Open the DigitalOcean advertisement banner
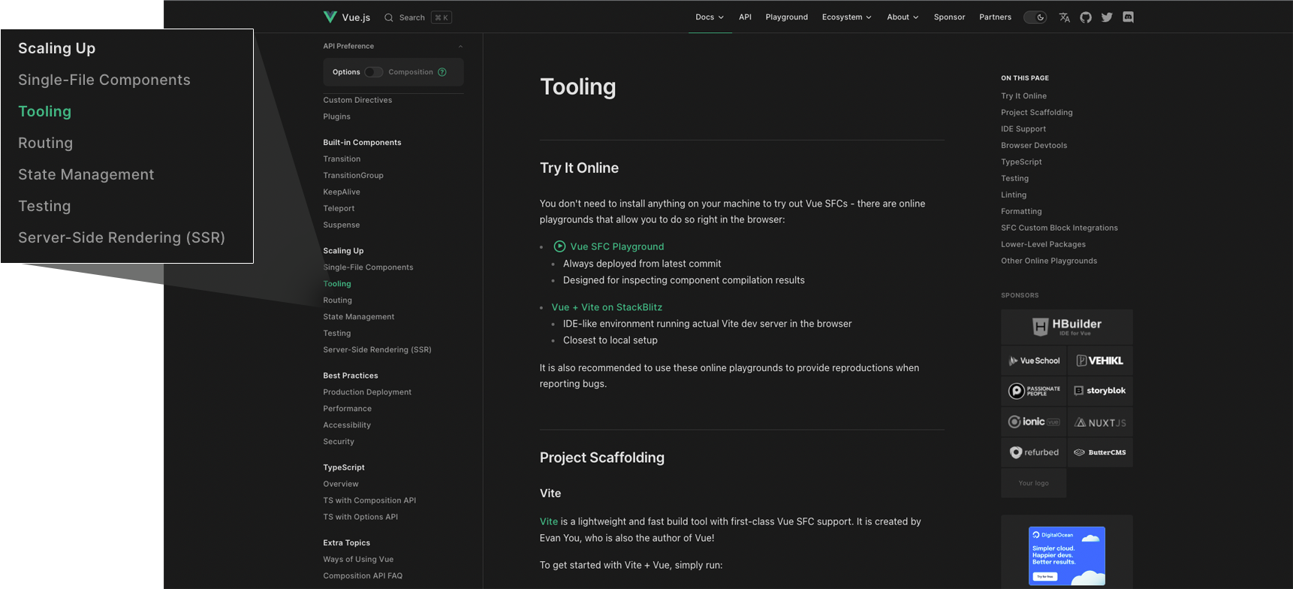This screenshot has width=1293, height=589. coord(1066,556)
